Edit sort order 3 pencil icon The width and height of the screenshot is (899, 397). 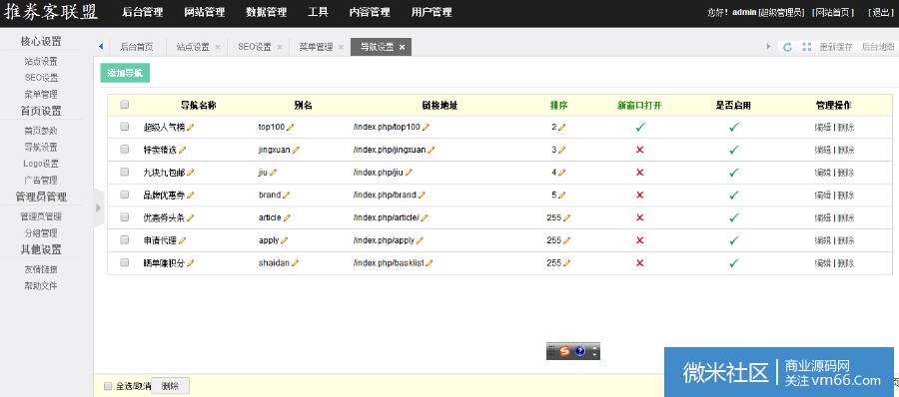pos(561,150)
